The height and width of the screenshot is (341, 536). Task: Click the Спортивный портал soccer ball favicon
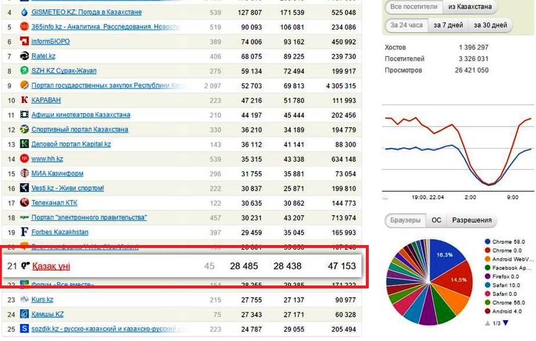pyautogui.click(x=24, y=129)
